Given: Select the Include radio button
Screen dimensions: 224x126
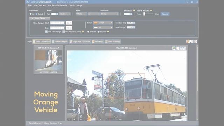Looking at the screenshot, I should [x=88, y=32].
